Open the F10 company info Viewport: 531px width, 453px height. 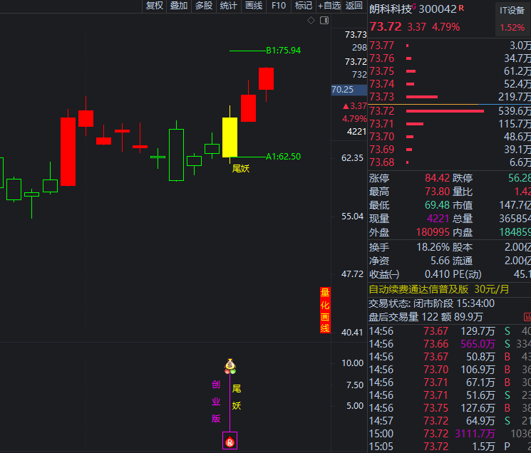tap(279, 6)
